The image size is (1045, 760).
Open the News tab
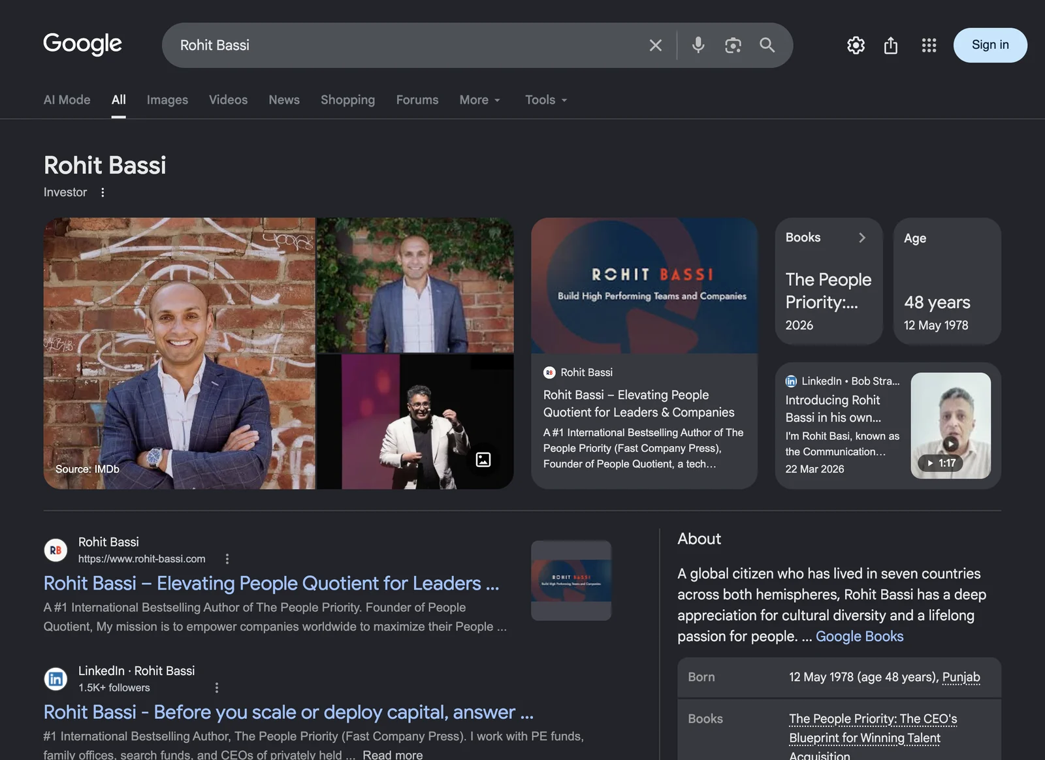284,100
